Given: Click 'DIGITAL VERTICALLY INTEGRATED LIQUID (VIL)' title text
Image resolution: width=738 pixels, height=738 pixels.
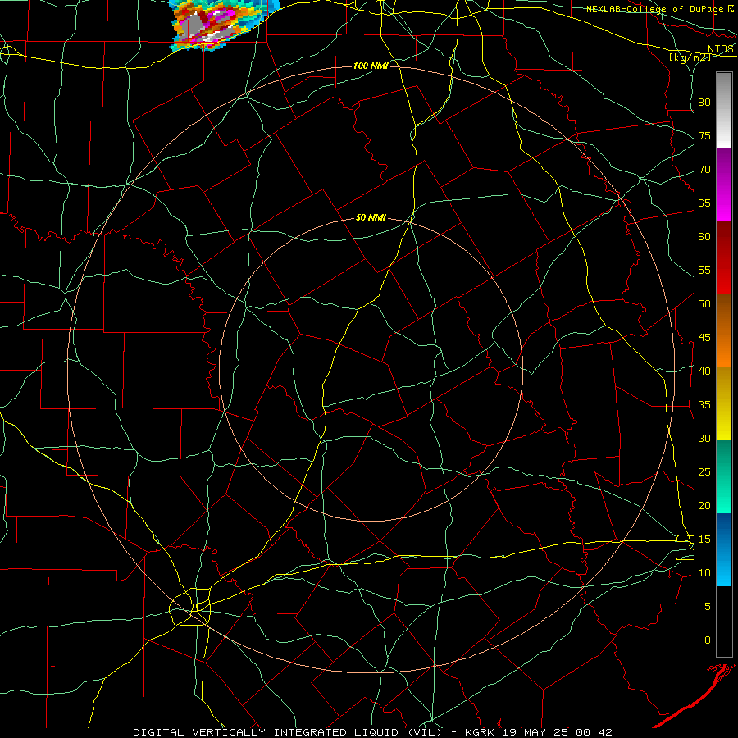Looking at the screenshot, I should 286,732.
